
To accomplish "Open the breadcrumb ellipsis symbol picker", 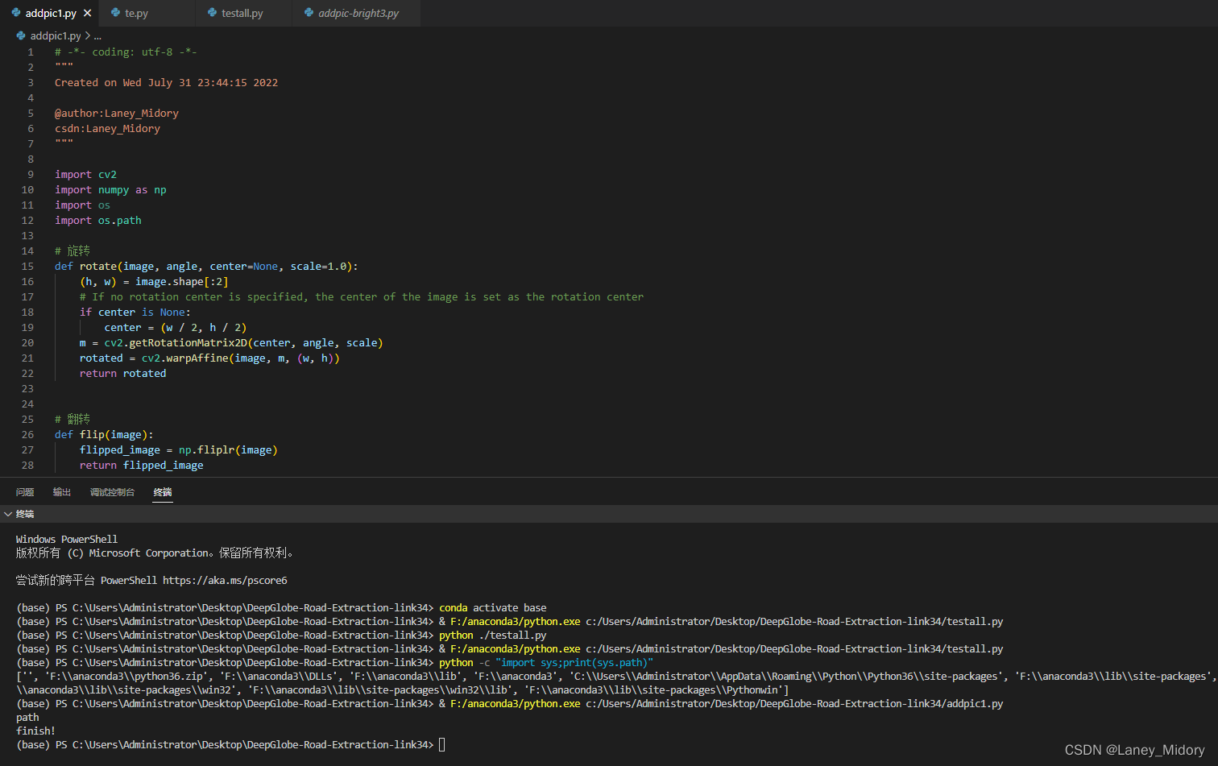I will click(x=97, y=35).
